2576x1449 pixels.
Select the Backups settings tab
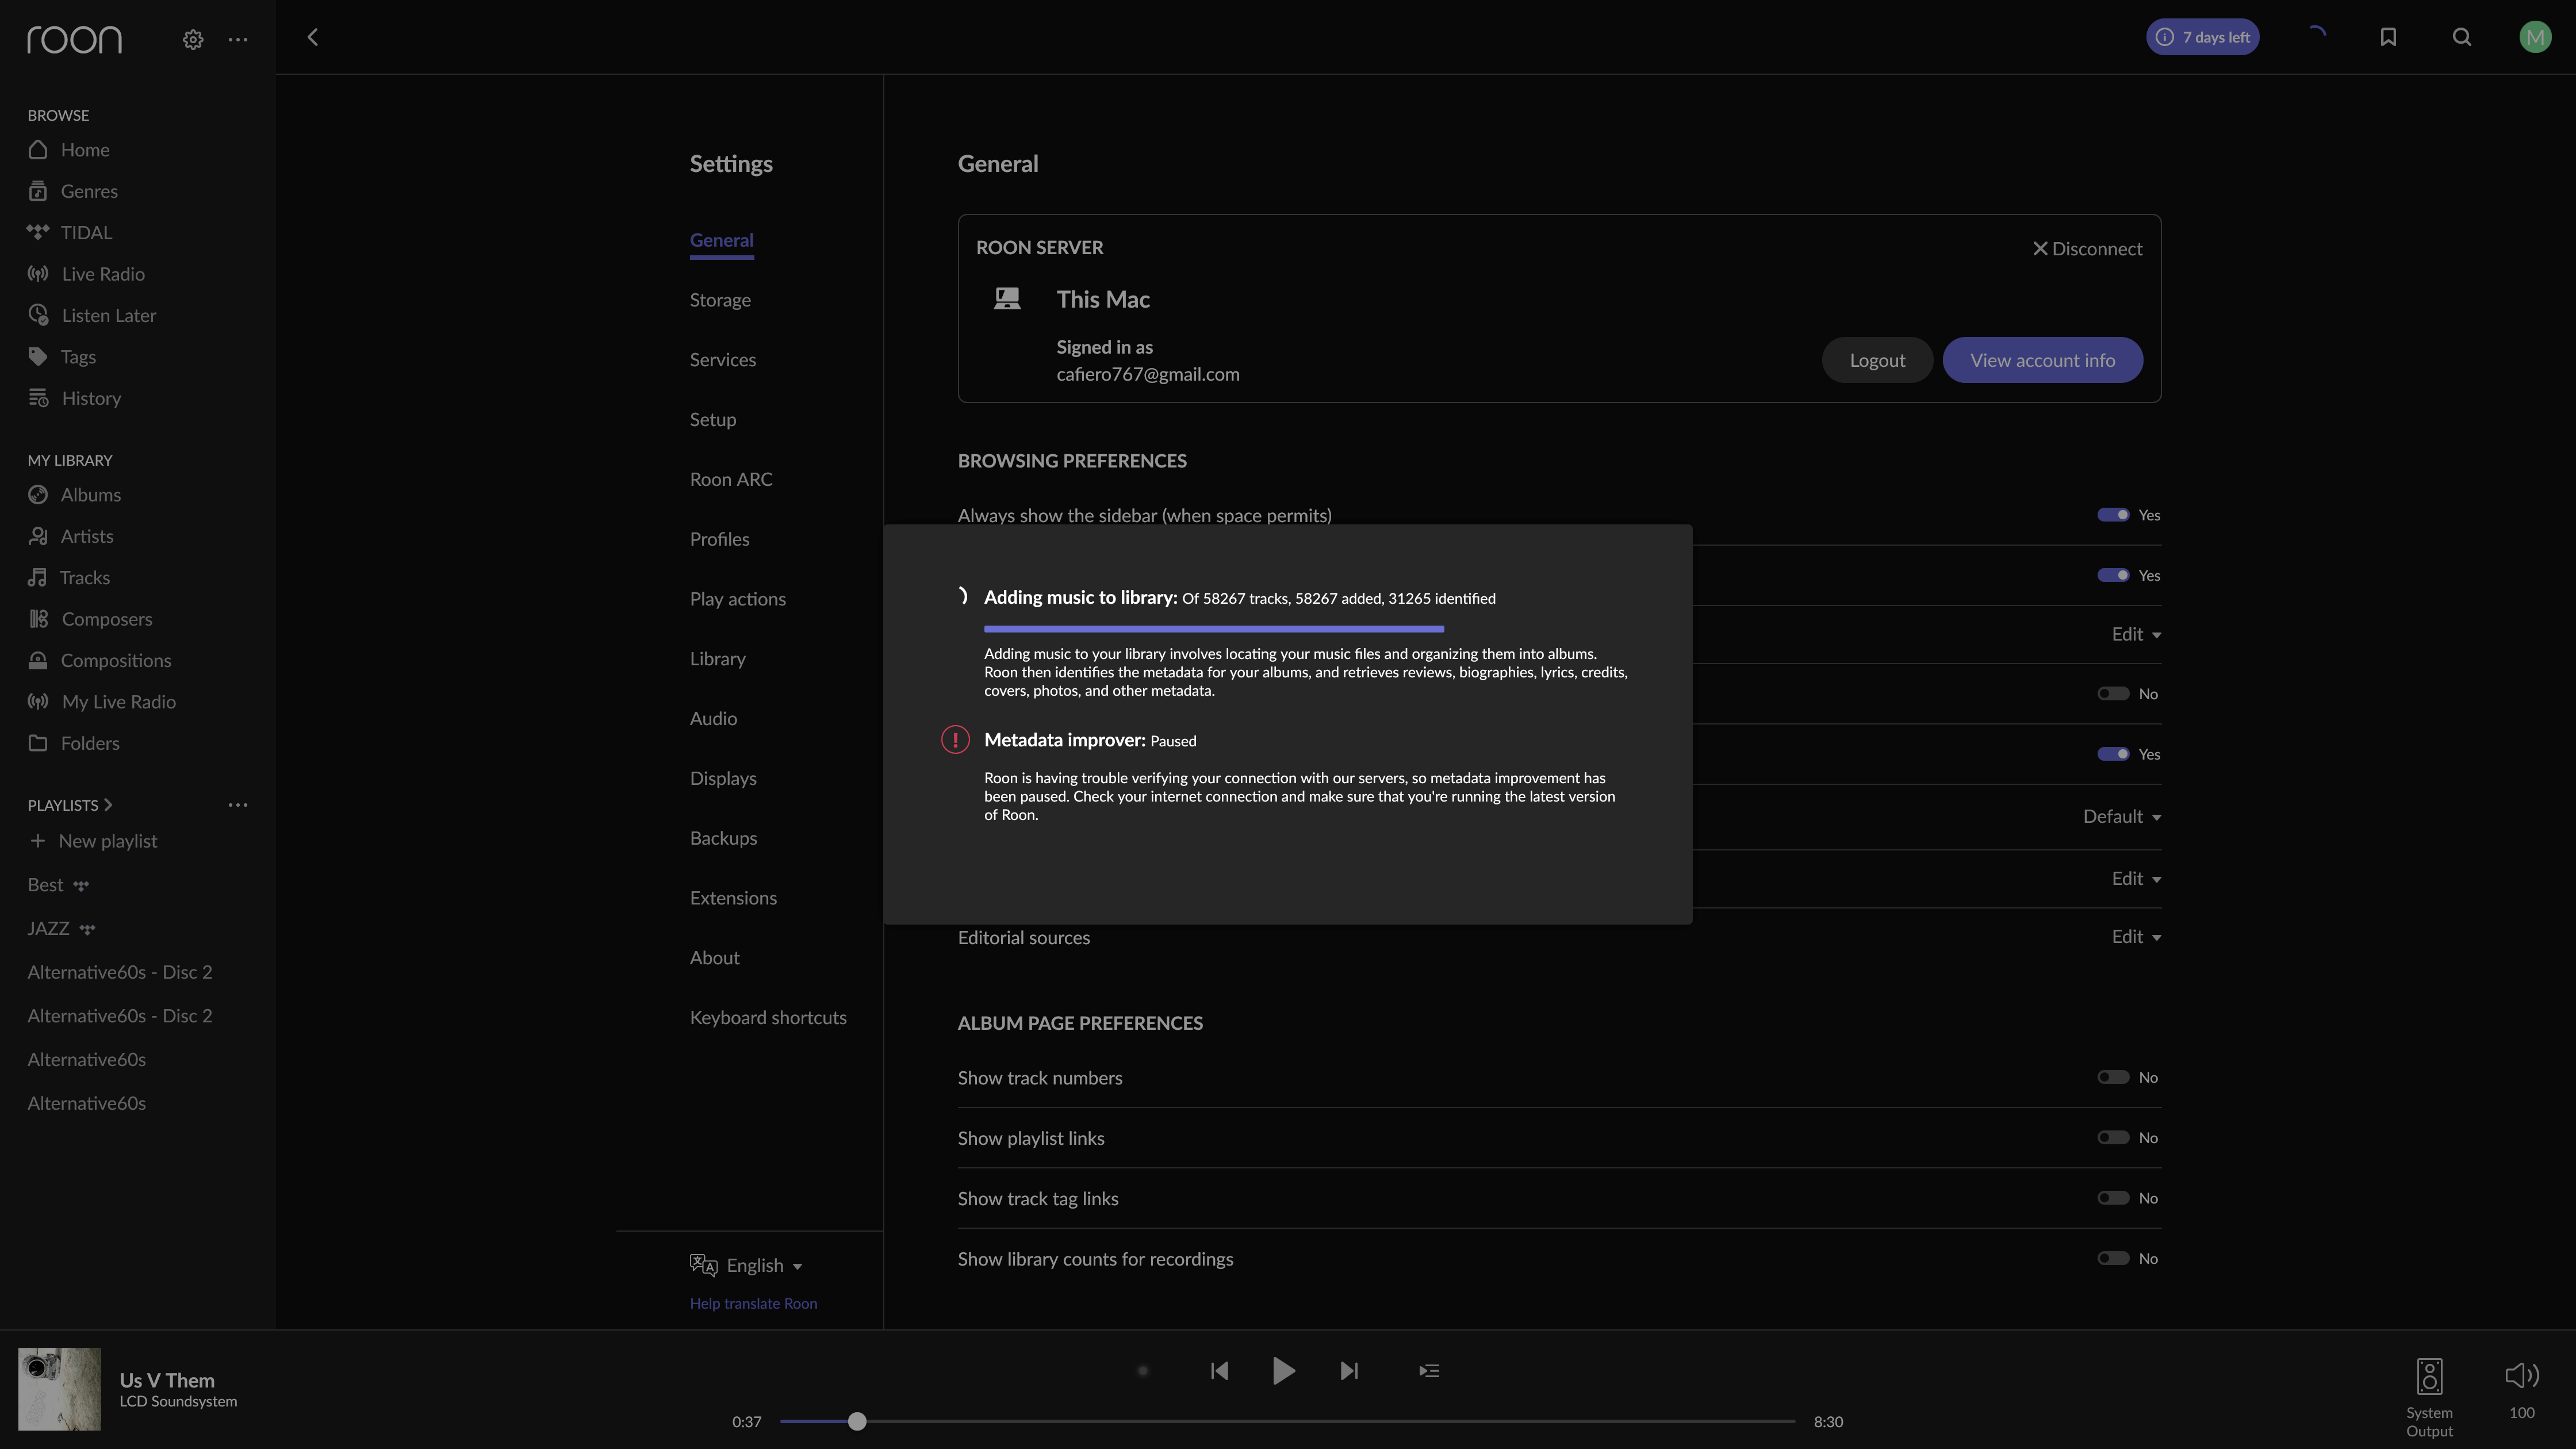tap(723, 839)
